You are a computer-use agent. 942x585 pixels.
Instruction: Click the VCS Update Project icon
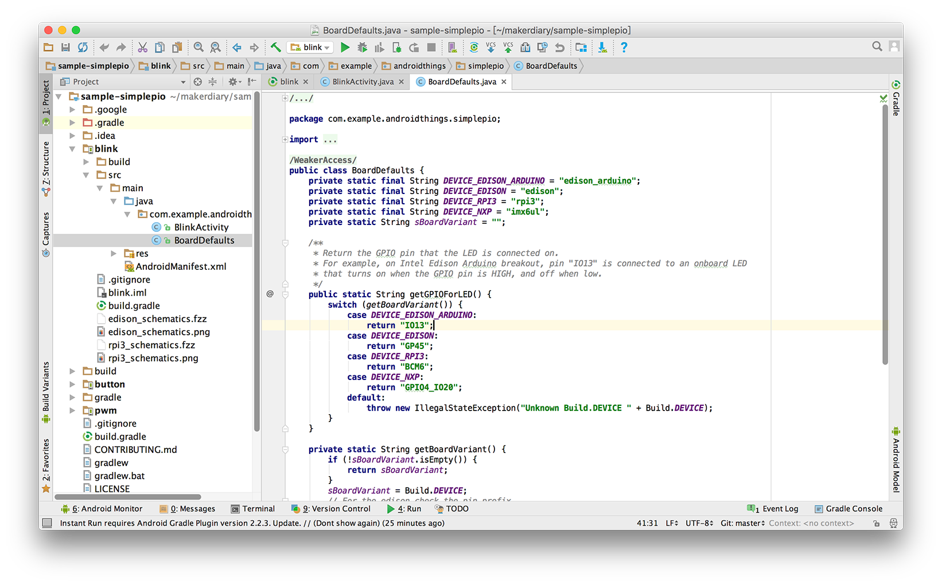491,48
